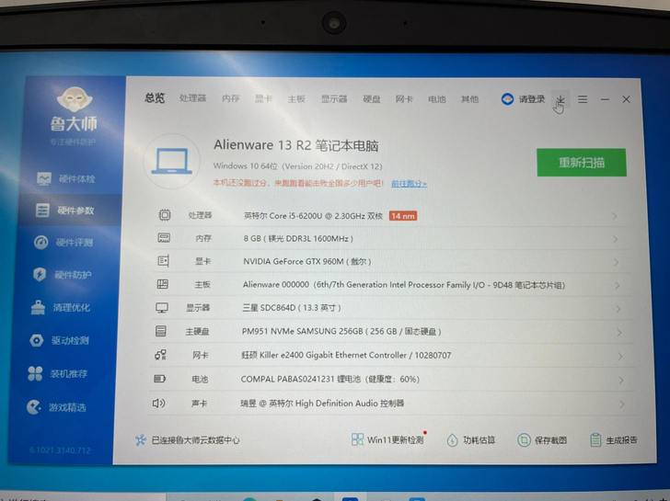Click the 处理器 CPU chip icon in the hardware list
The height and width of the screenshot is (501, 670).
(165, 215)
